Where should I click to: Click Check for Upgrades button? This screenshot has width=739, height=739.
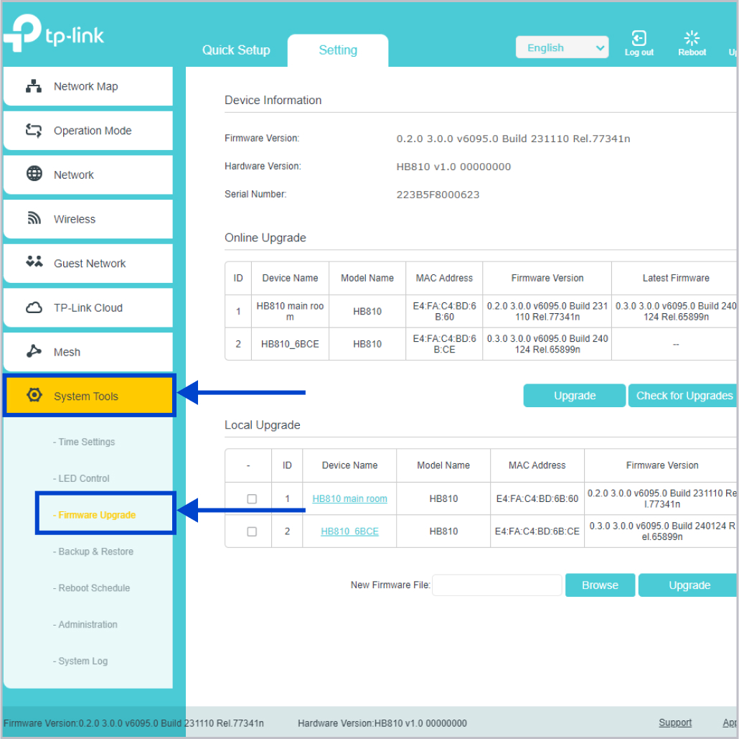[683, 396]
